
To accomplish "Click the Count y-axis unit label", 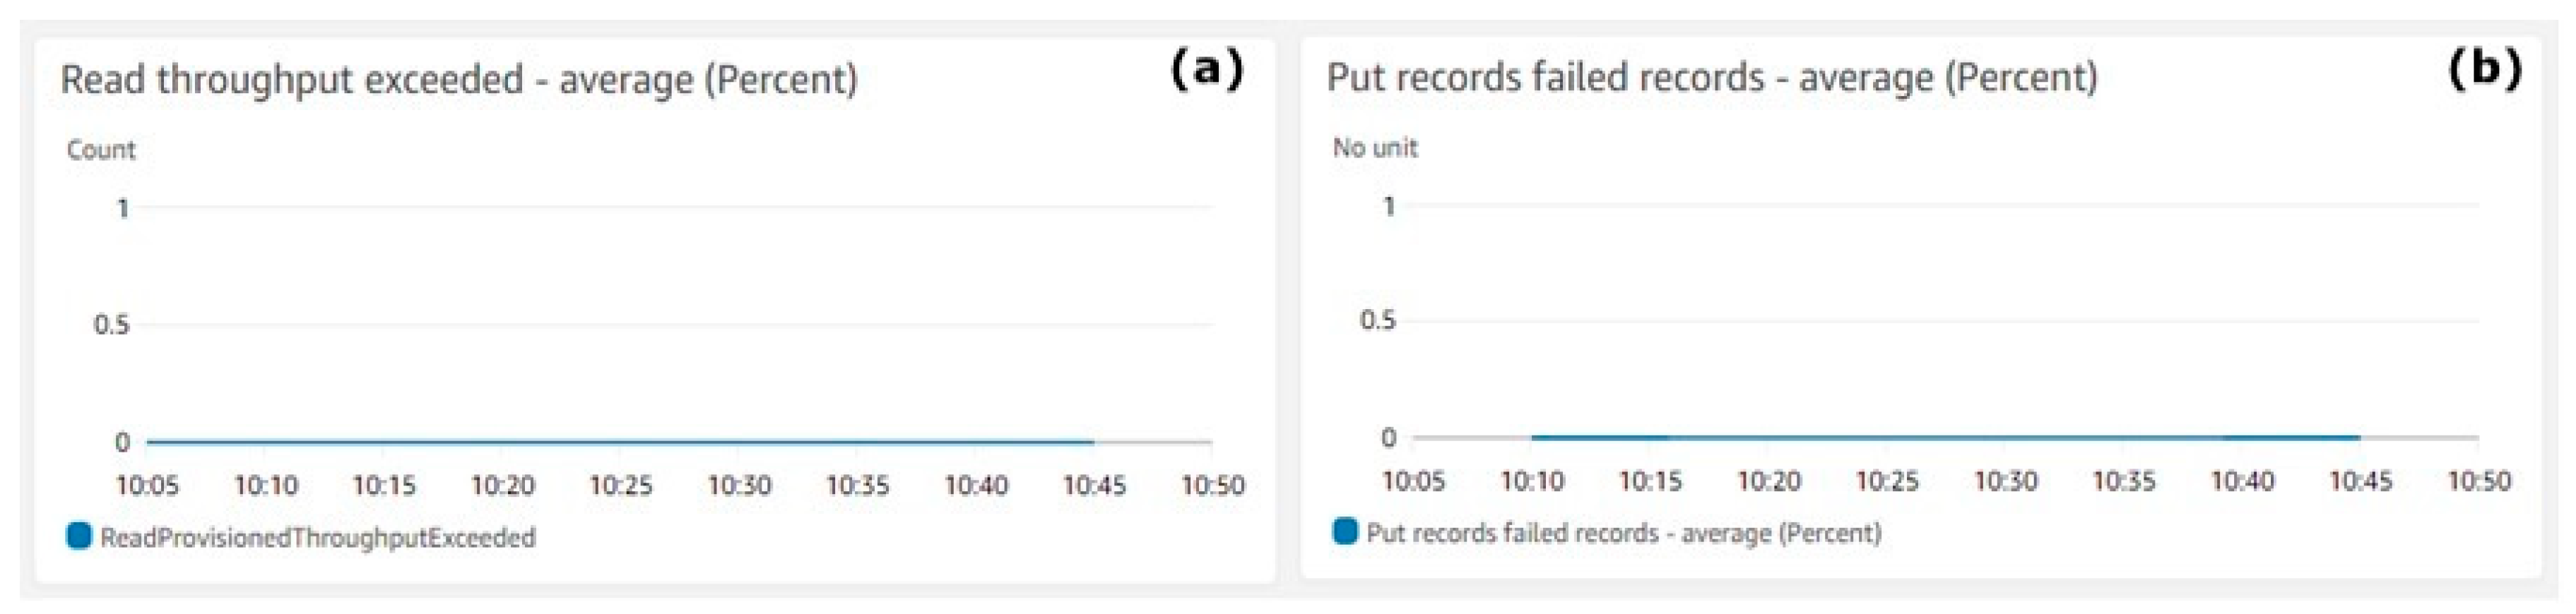I will click(x=100, y=150).
